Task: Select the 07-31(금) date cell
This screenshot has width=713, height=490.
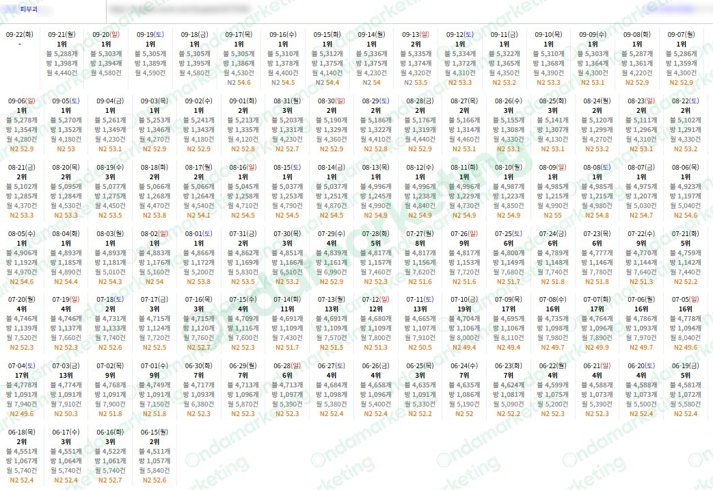Action: [x=243, y=234]
